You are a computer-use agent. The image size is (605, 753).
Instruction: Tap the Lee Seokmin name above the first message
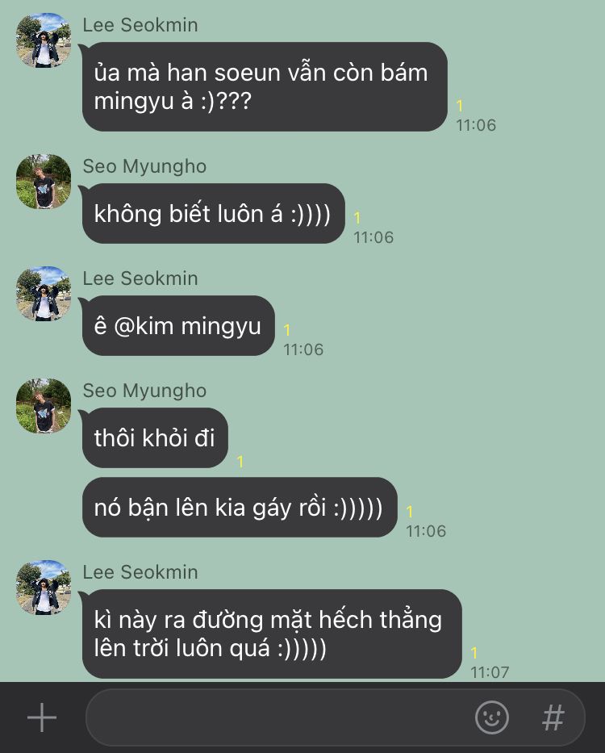click(x=140, y=25)
